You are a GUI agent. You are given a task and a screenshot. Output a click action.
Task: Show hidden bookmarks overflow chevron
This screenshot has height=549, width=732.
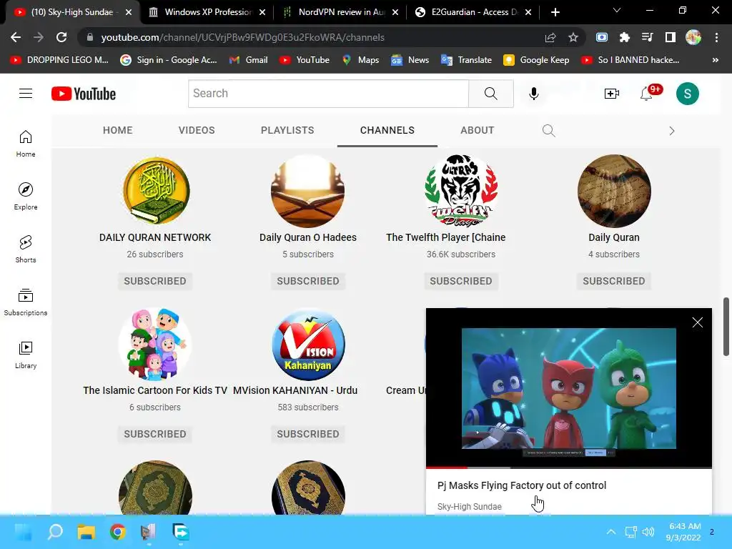click(715, 60)
